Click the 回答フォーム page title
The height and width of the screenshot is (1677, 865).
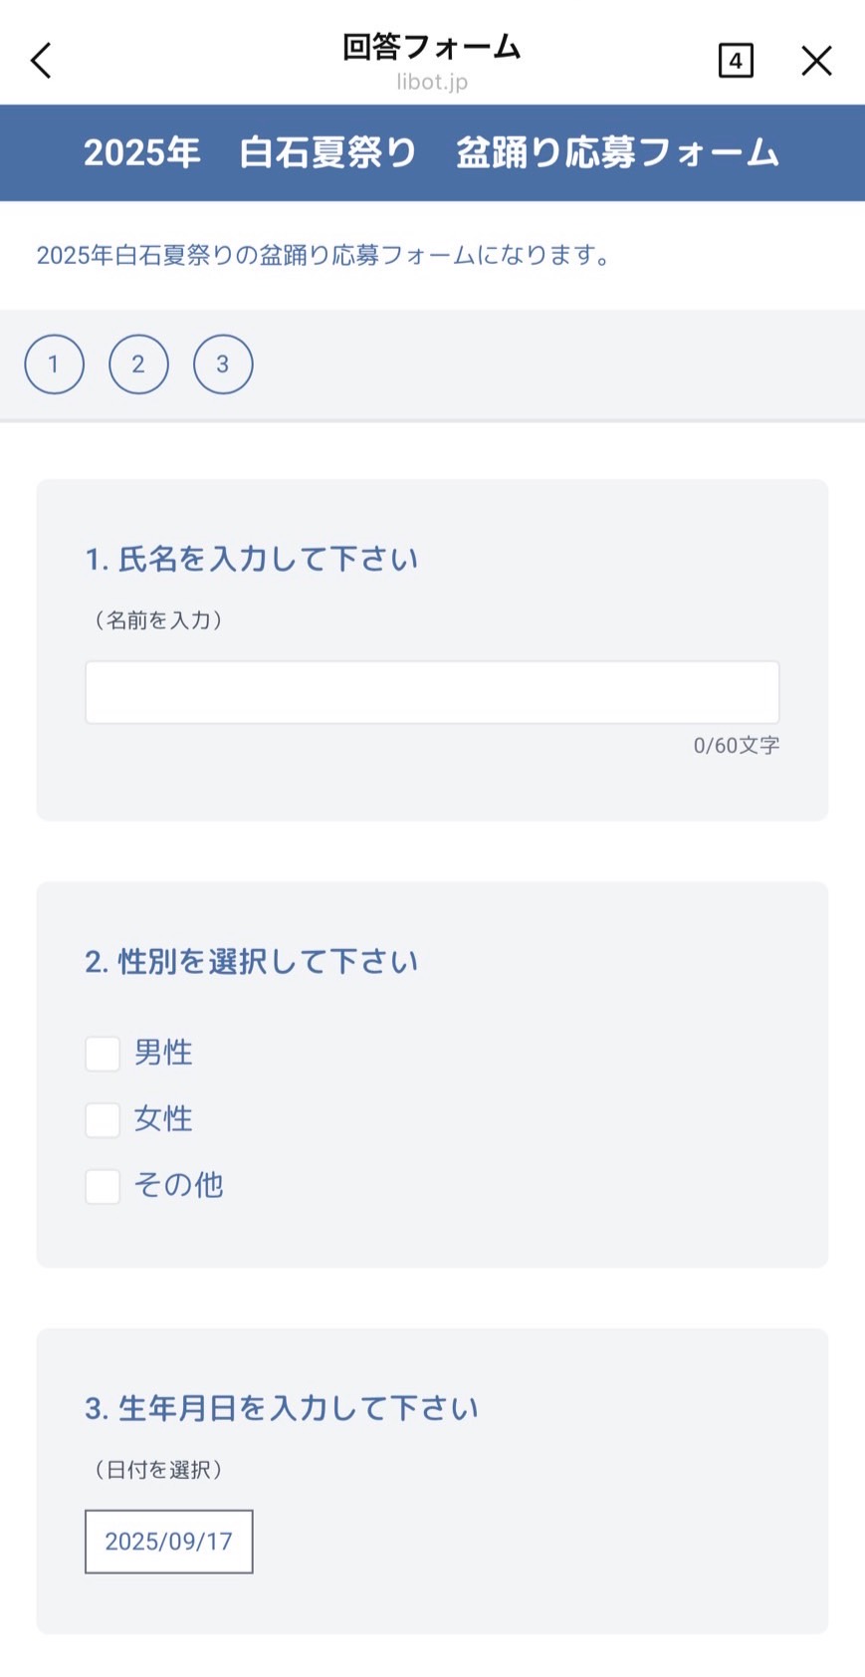(432, 47)
